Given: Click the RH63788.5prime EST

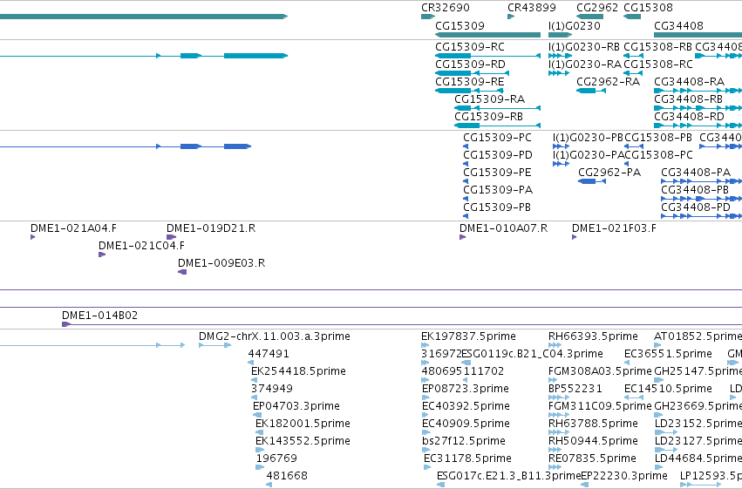Looking at the screenshot, I should (x=559, y=432).
